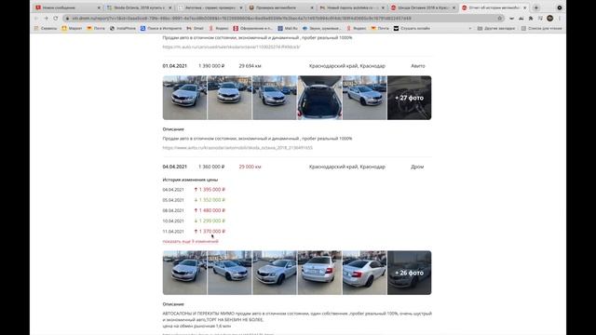Click the '01.04.2021' listing date
The image size is (596, 335).
[x=175, y=66]
